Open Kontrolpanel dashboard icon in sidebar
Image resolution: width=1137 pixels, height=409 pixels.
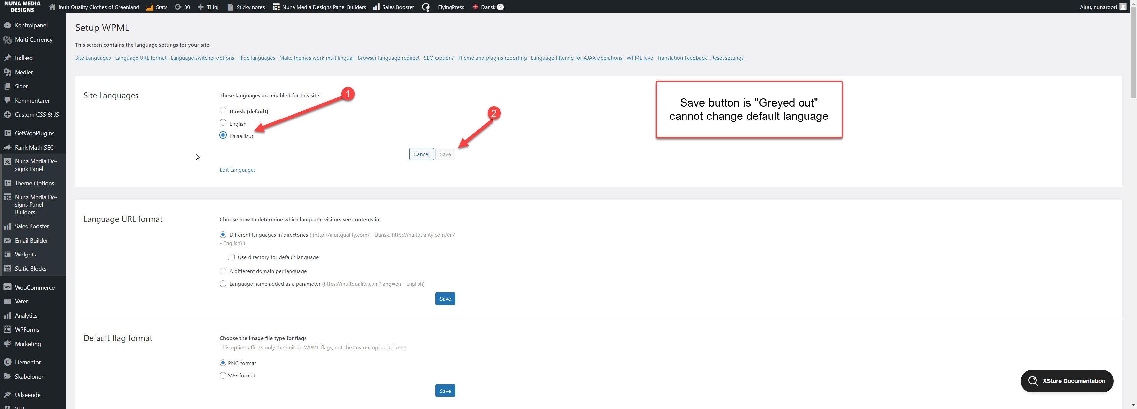(8, 25)
